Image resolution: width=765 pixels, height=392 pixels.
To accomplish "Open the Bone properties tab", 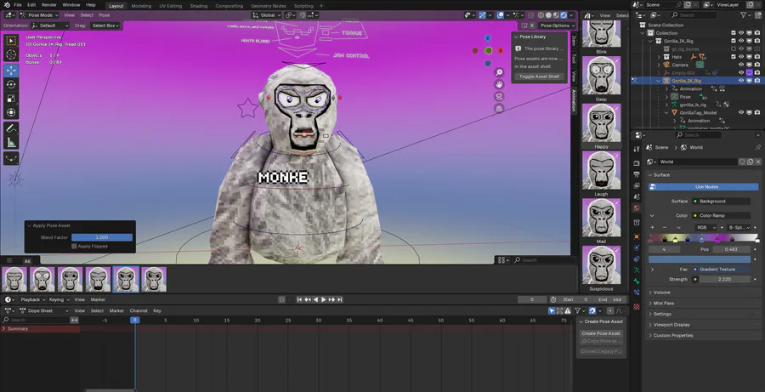I will point(636,281).
